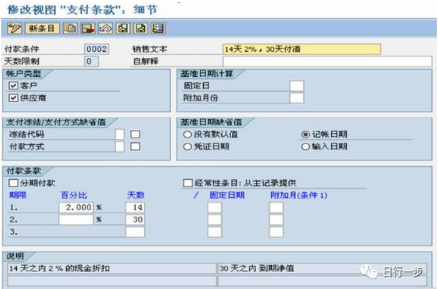This screenshot has width=438, height=289.
Task: Select the 记帐日期 radio button
Action: (x=306, y=134)
